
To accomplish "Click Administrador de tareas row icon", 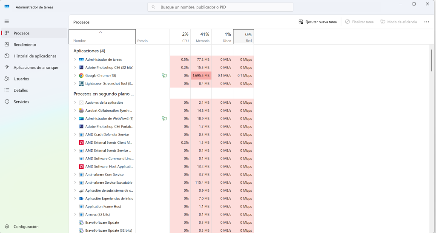I will point(81,60).
